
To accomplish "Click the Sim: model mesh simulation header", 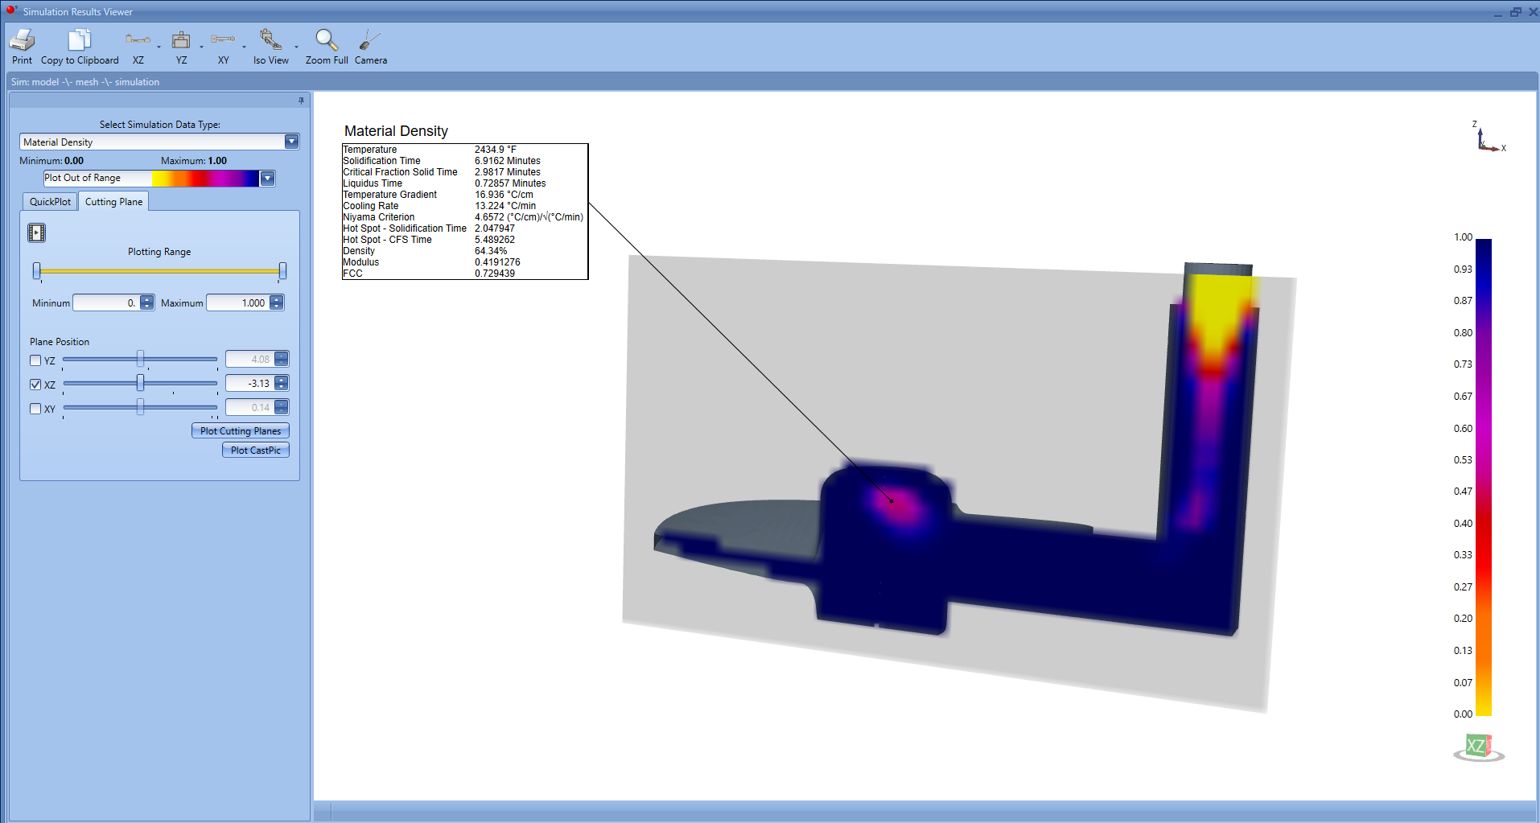I will tap(85, 82).
